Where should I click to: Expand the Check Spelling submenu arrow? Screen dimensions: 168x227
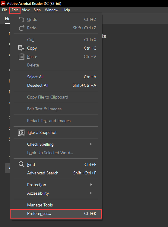tap(91, 144)
